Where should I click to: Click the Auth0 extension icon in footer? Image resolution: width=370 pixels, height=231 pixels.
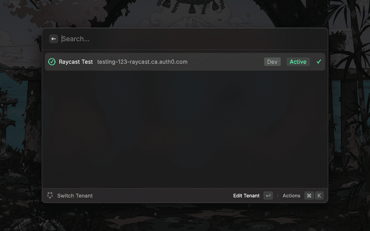50,195
